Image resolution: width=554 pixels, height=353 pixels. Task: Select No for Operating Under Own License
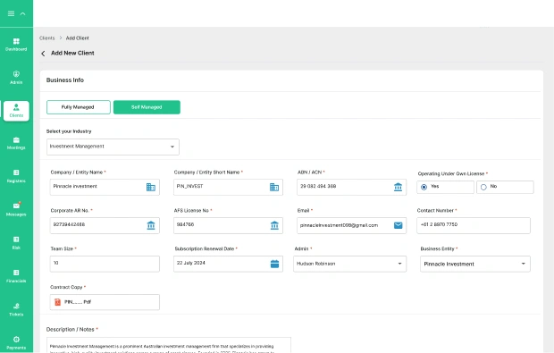505,187
